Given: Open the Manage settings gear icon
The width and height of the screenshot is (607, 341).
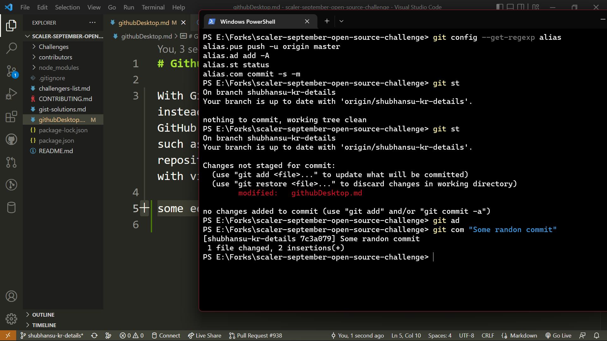Looking at the screenshot, I should click(12, 319).
